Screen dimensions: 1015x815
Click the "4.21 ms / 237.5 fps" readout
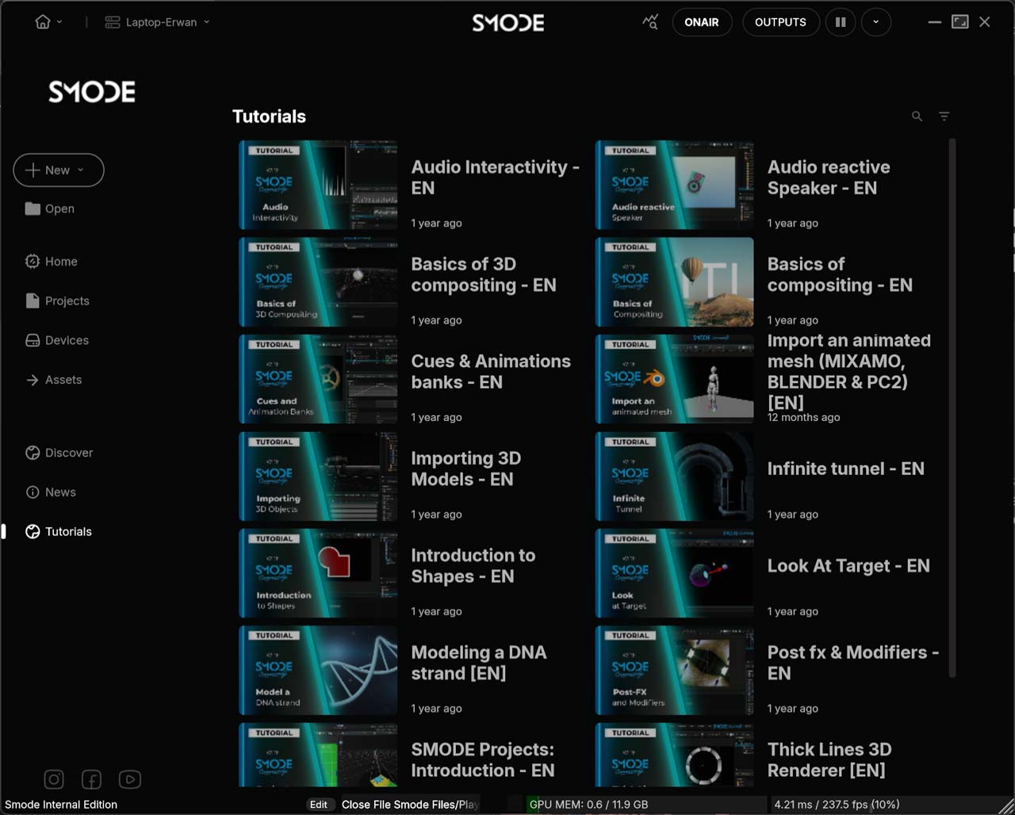837,805
